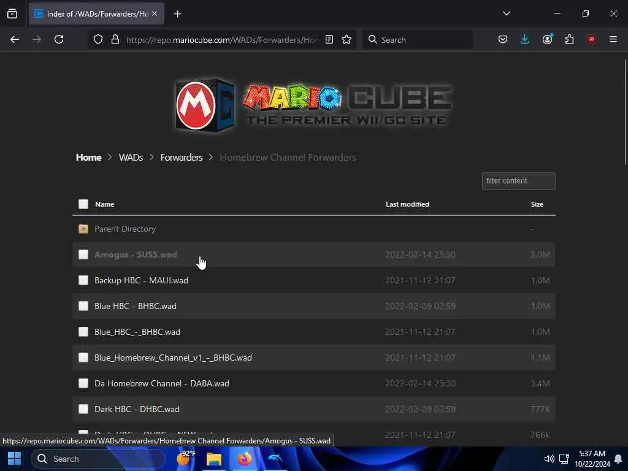Image resolution: width=628 pixels, height=471 pixels.
Task: Click the address bar URL
Action: (222, 40)
